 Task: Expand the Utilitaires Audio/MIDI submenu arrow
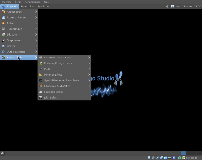click(x=89, y=86)
